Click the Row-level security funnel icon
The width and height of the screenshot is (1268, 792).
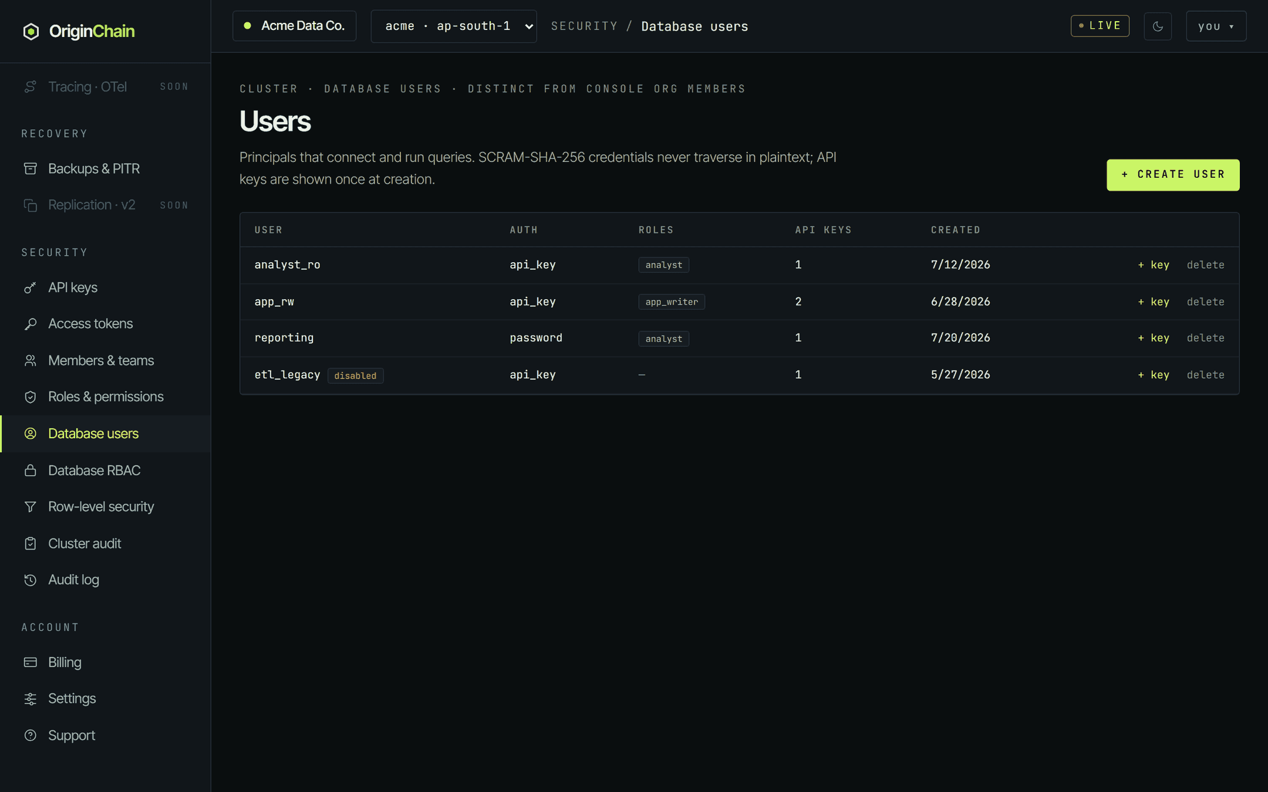tap(31, 507)
